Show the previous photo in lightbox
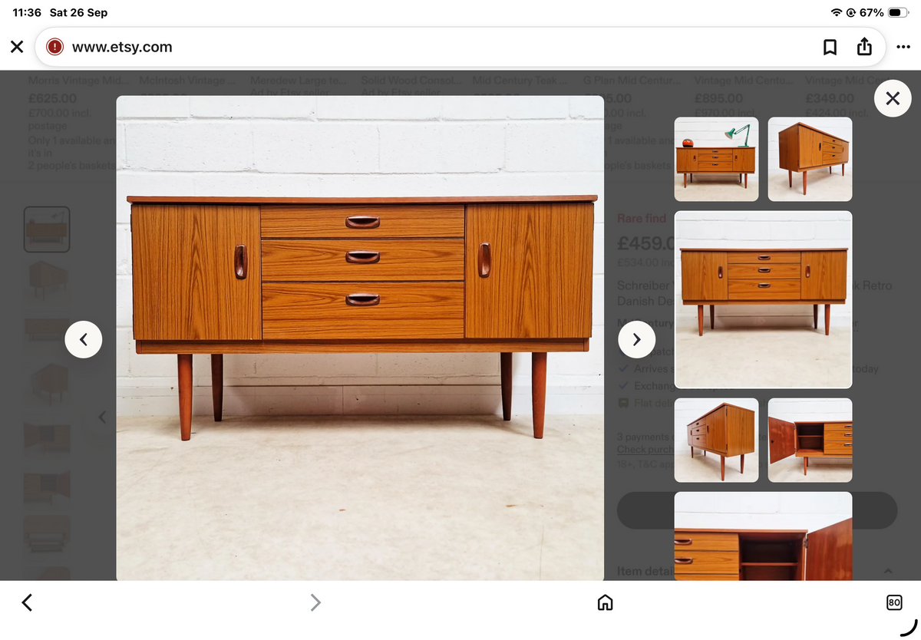The image size is (921, 640). pos(84,339)
